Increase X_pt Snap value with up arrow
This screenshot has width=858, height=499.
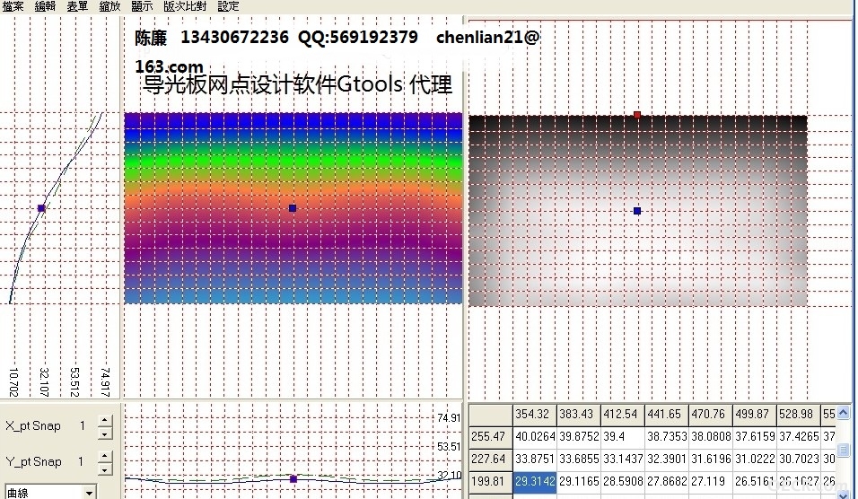point(105,421)
